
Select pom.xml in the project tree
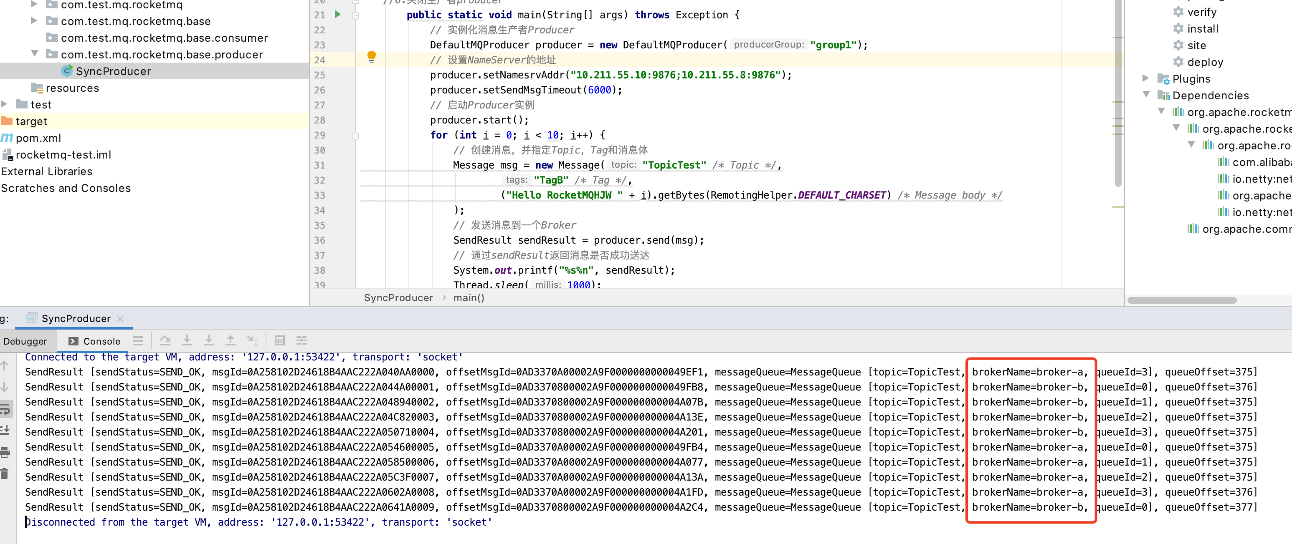pos(38,138)
